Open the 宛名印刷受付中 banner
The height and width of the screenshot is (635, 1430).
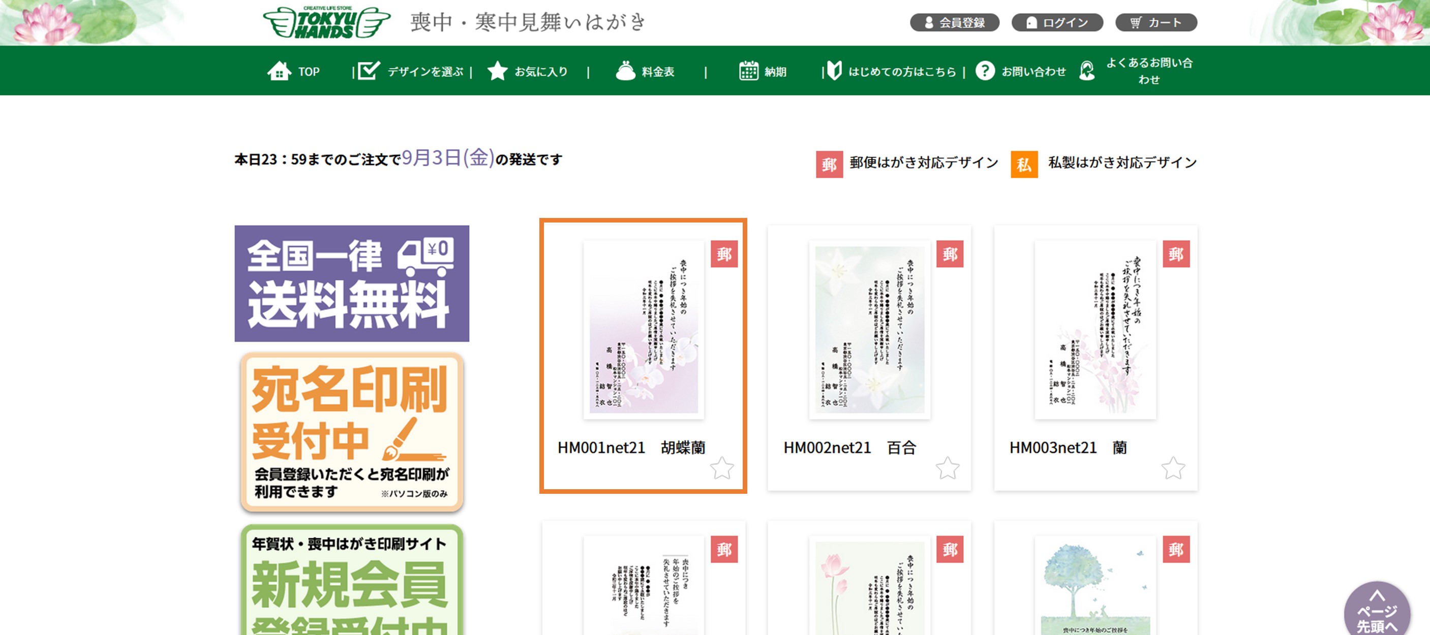tap(351, 432)
